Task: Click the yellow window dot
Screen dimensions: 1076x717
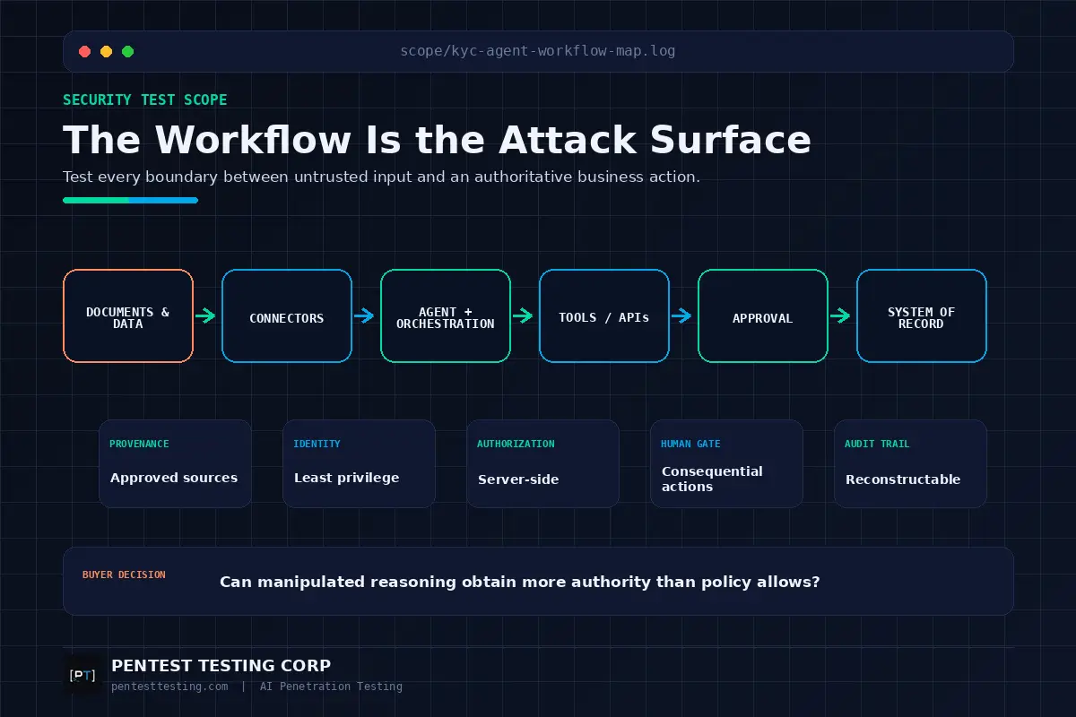Action: click(107, 51)
